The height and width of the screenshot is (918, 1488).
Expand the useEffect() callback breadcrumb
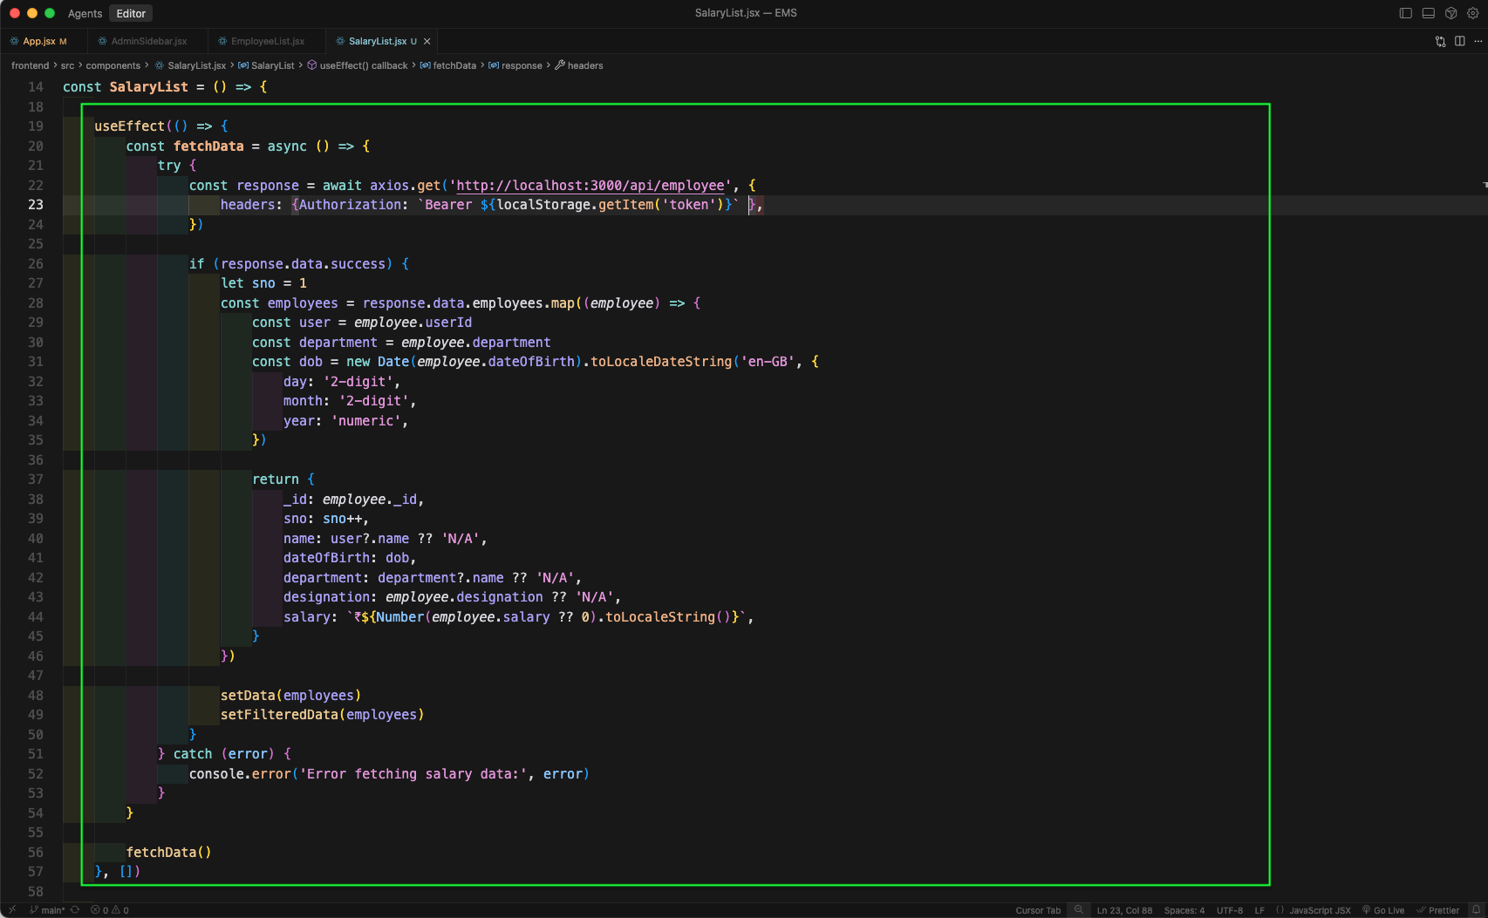(364, 65)
